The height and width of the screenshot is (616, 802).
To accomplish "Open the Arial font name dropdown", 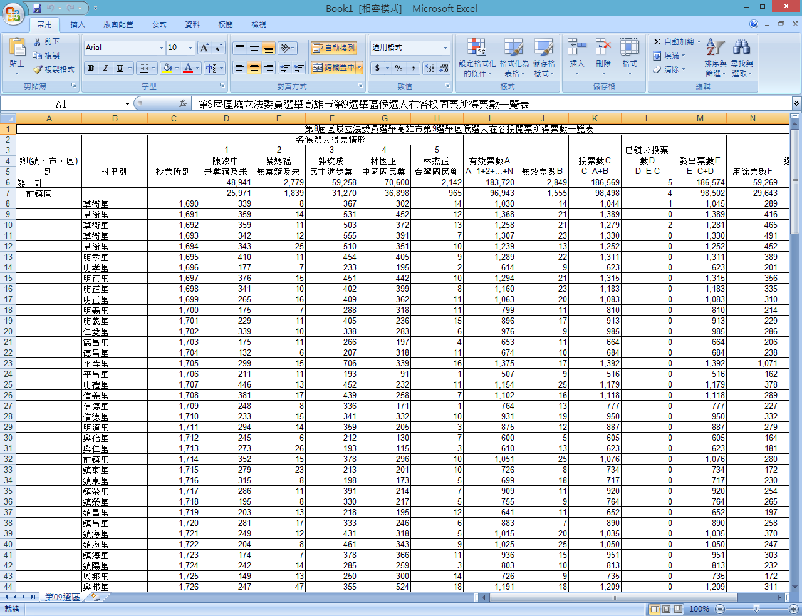I will pyautogui.click(x=161, y=48).
